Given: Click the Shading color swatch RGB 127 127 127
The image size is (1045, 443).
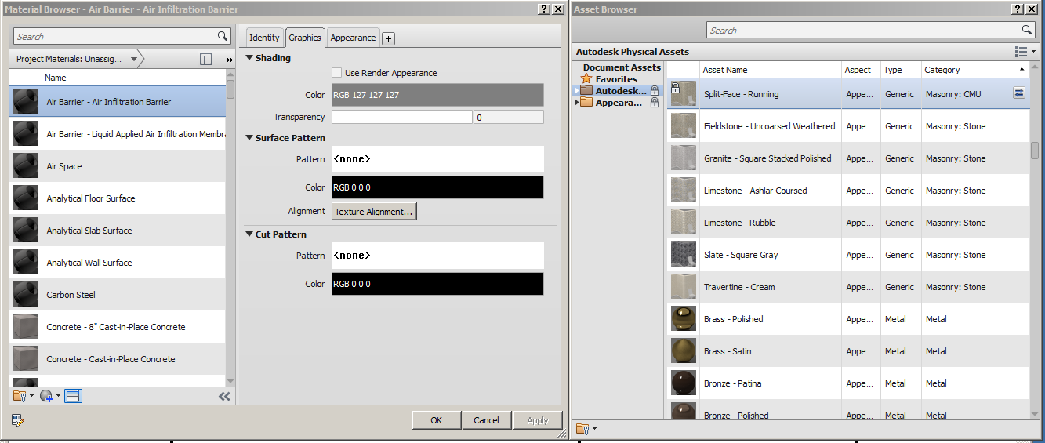Looking at the screenshot, I should point(437,95).
